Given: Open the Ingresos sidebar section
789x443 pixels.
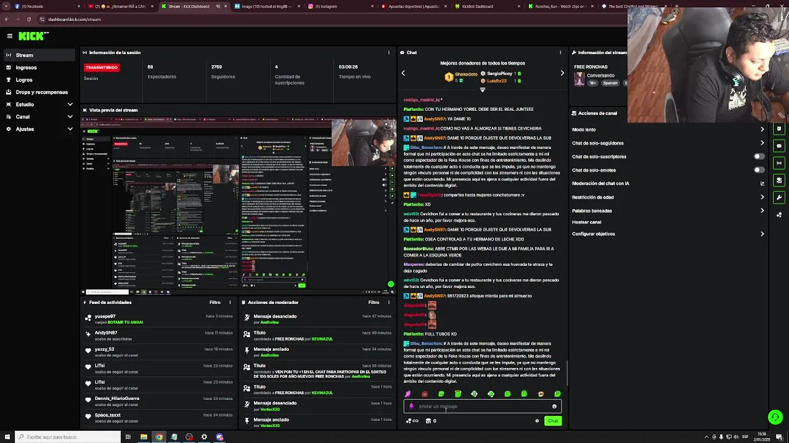Looking at the screenshot, I should [x=39, y=68].
